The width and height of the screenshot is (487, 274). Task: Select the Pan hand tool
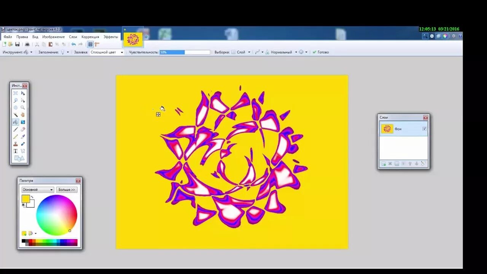[23, 115]
